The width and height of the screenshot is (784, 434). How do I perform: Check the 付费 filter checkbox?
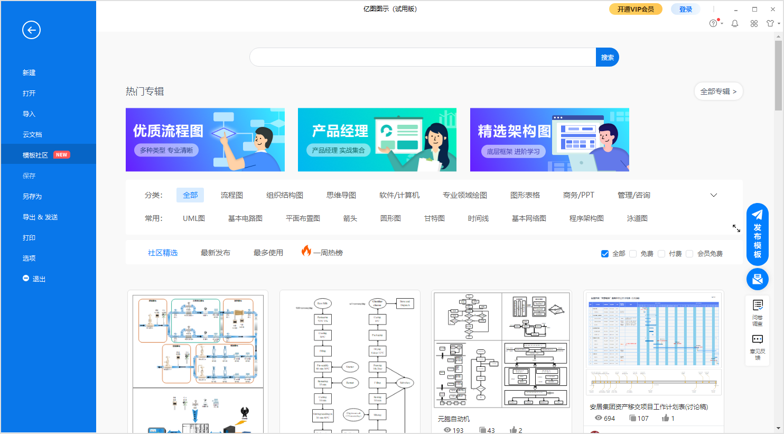coord(661,254)
